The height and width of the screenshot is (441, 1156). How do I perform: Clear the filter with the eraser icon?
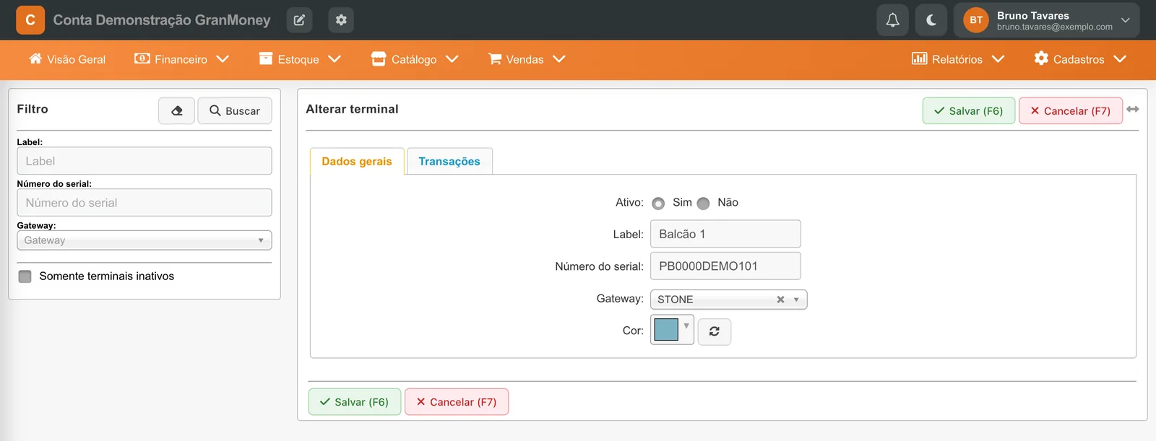177,110
